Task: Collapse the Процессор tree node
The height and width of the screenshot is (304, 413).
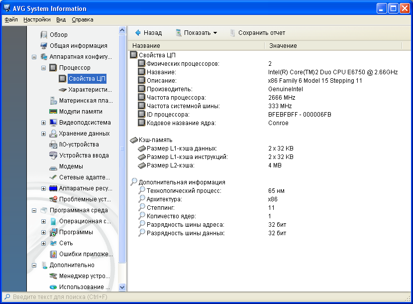Action: pos(43,68)
